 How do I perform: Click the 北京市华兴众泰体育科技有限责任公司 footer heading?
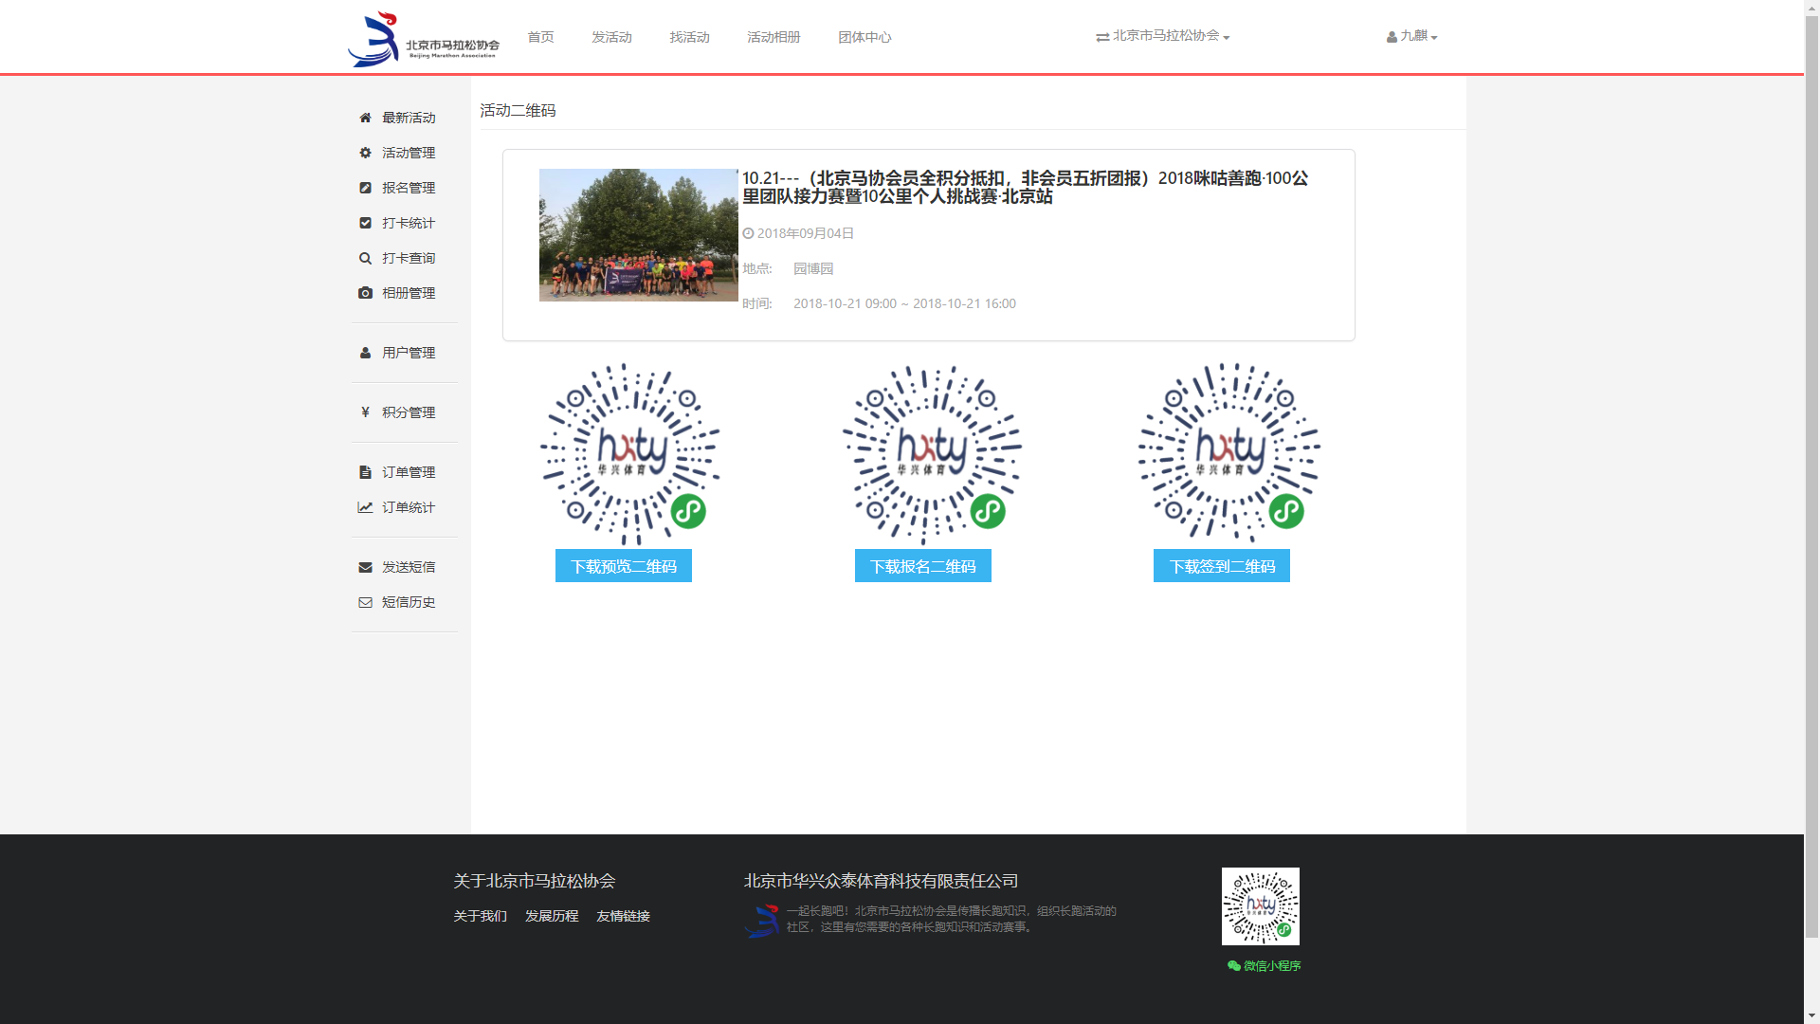pyautogui.click(x=881, y=881)
